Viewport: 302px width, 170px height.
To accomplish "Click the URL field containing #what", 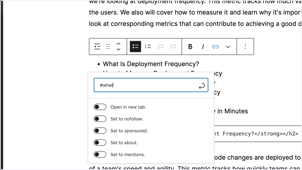I will point(151,85).
